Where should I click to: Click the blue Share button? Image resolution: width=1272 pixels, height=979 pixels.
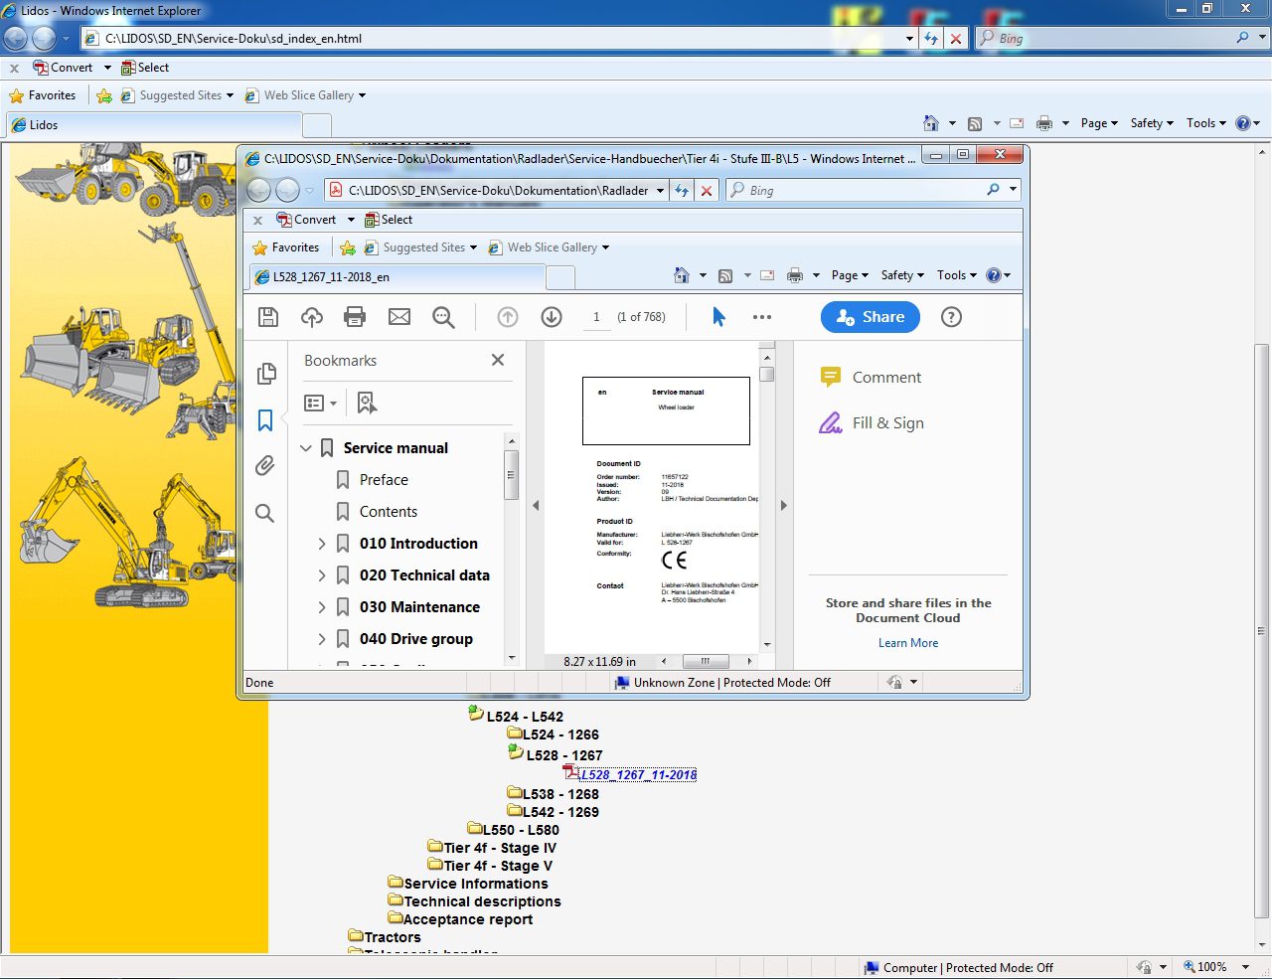(870, 317)
